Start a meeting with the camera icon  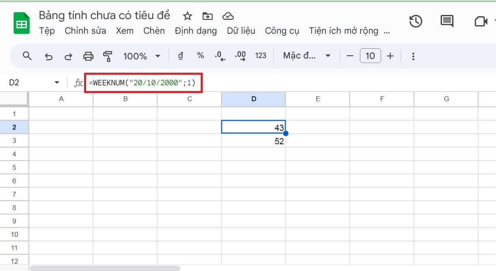click(x=481, y=21)
